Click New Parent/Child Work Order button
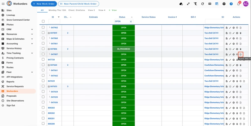Image resolution: width=251 pixels, height=126 pixels. (x=78, y=4)
